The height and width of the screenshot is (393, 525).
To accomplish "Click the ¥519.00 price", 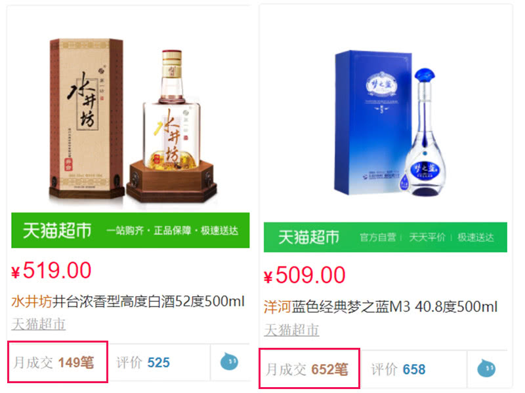I will click(51, 271).
